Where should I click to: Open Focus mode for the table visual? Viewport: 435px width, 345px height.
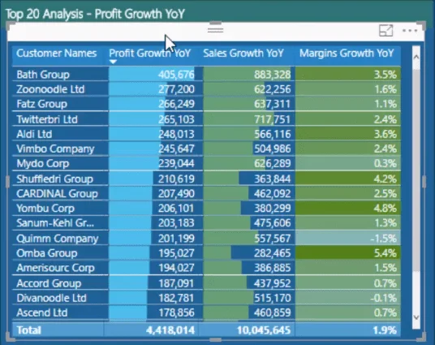(x=385, y=30)
